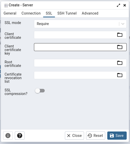Save the server configuration
The height and width of the screenshot is (144, 130).
117,136
